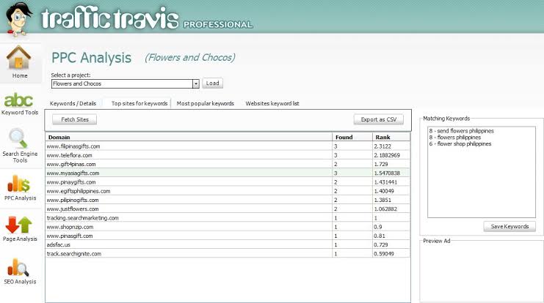Open the Home section icon
Viewport: 544px width, 303px height.
coord(19,57)
